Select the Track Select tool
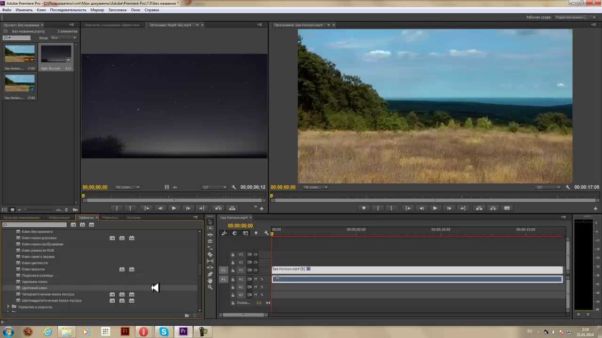The height and width of the screenshot is (338, 602). pyautogui.click(x=210, y=228)
